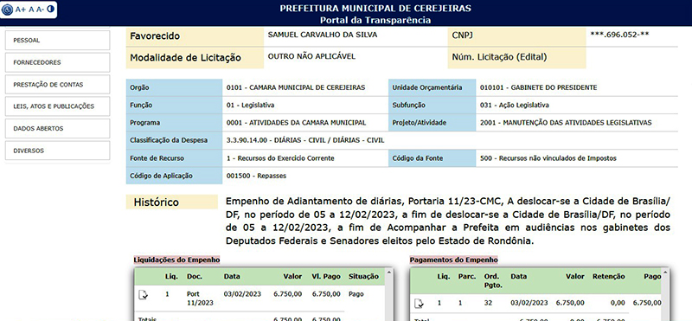
Task: Reset font size with the plain A
Action: coord(31,9)
